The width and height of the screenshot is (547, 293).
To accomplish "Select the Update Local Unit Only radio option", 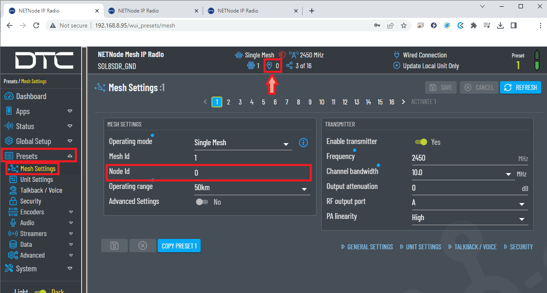I will (396, 66).
